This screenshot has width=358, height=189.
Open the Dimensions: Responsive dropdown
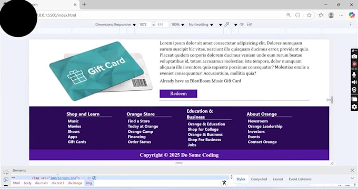point(115,25)
